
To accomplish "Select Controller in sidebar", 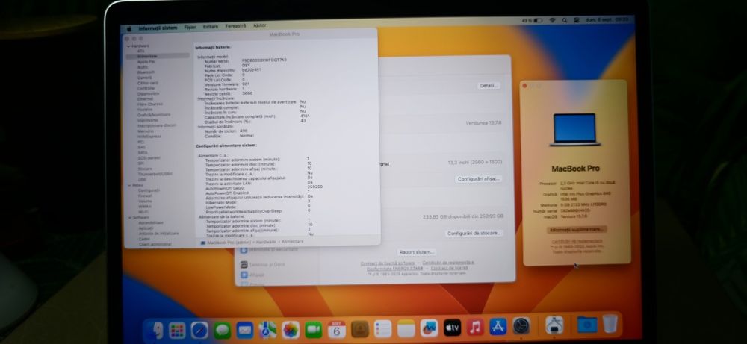I will coord(146,89).
